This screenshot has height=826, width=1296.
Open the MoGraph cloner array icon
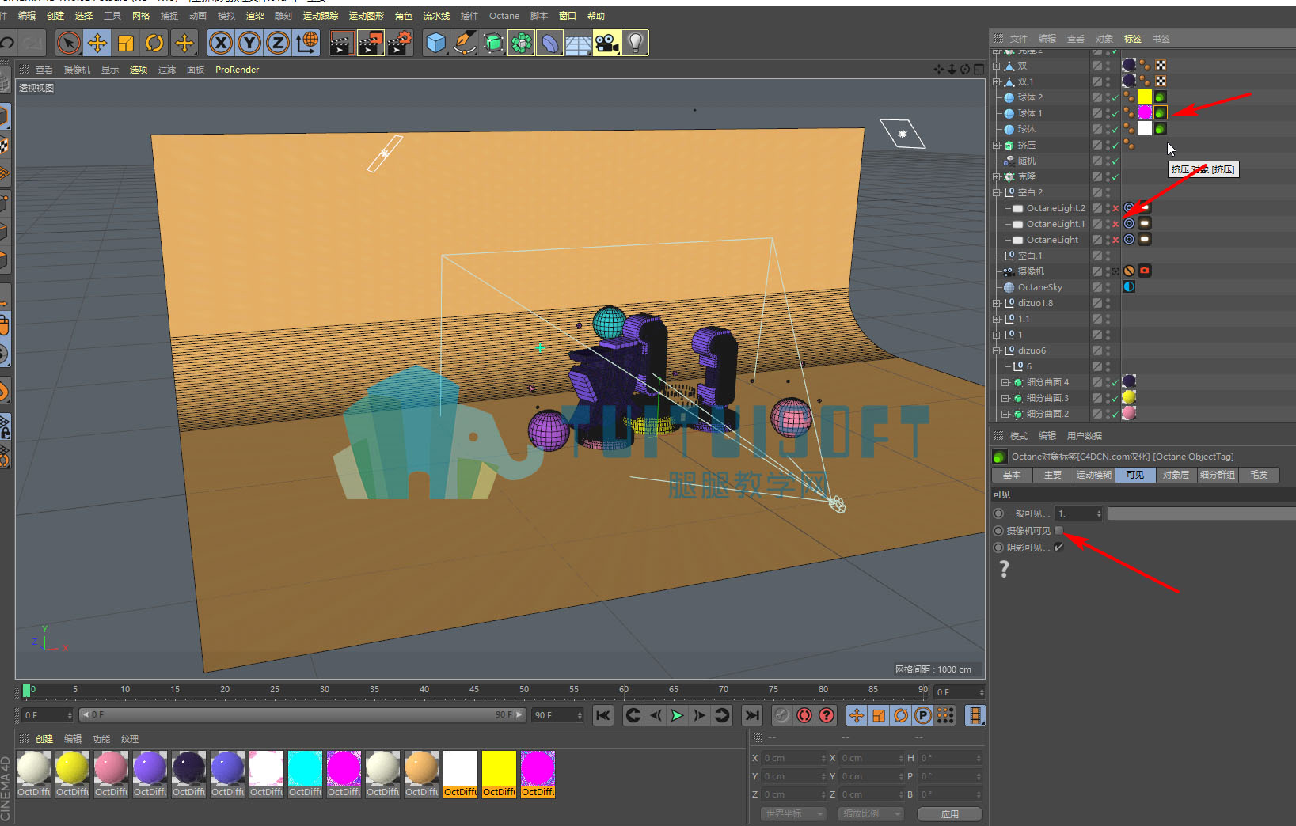521,43
